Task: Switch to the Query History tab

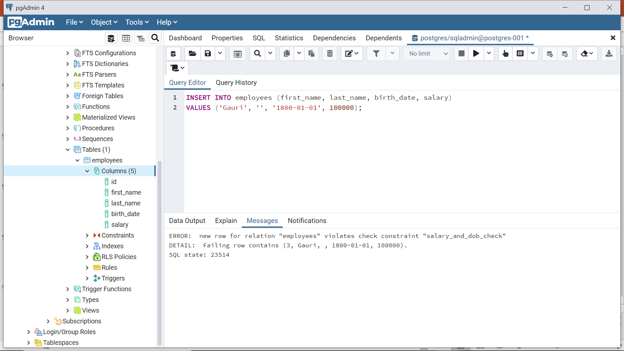Action: click(x=236, y=82)
